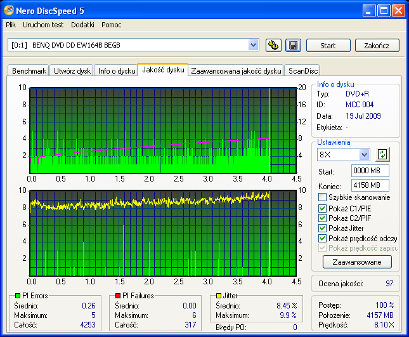Uncheck Pokaż C2/PIF checkbox
The image size is (409, 337).
[322, 218]
